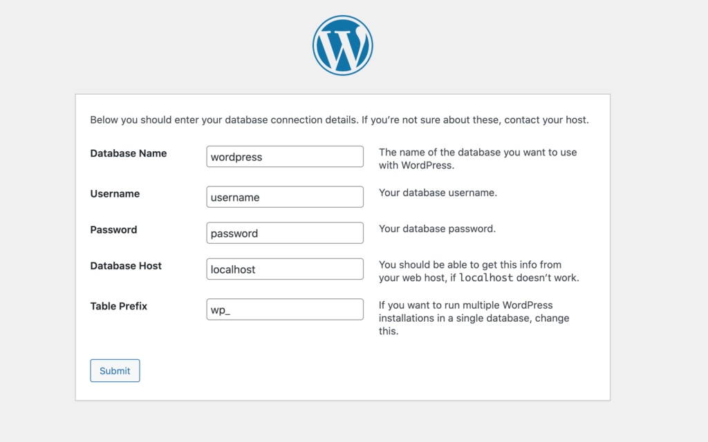Focus the Username input field
Viewport: 708px width, 442px height.
pos(285,197)
